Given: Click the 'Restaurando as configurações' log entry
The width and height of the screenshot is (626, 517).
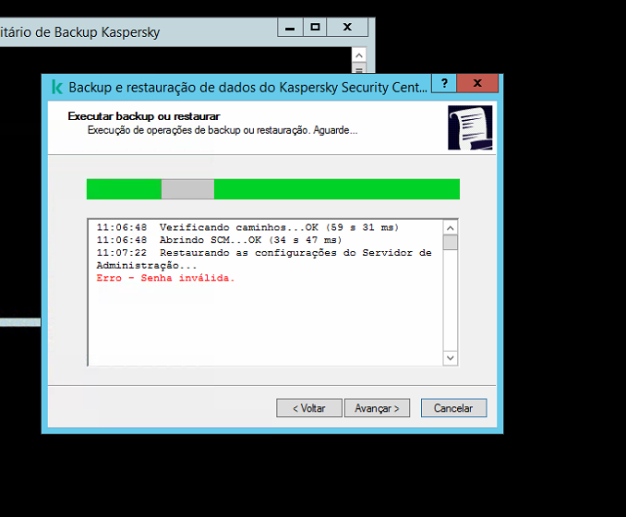Looking at the screenshot, I should tap(264, 259).
